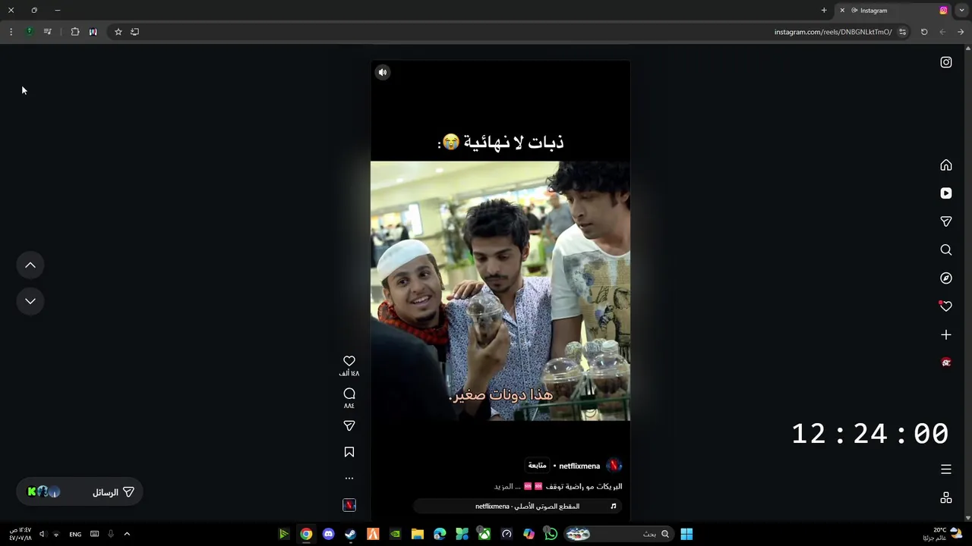
Task: Click the address bar URL instagram.com/reels
Action: coord(833,32)
